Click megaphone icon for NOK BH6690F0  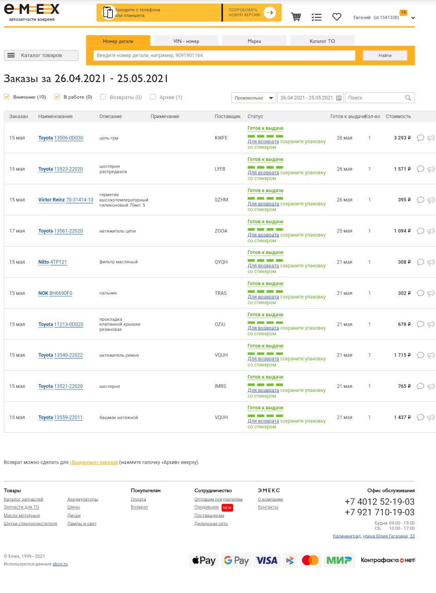tap(431, 293)
